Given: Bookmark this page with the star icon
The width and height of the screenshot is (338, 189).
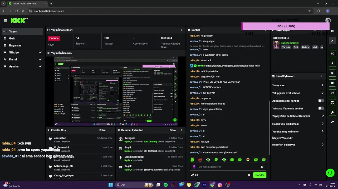Looking at the screenshot, I should coord(309,11).
